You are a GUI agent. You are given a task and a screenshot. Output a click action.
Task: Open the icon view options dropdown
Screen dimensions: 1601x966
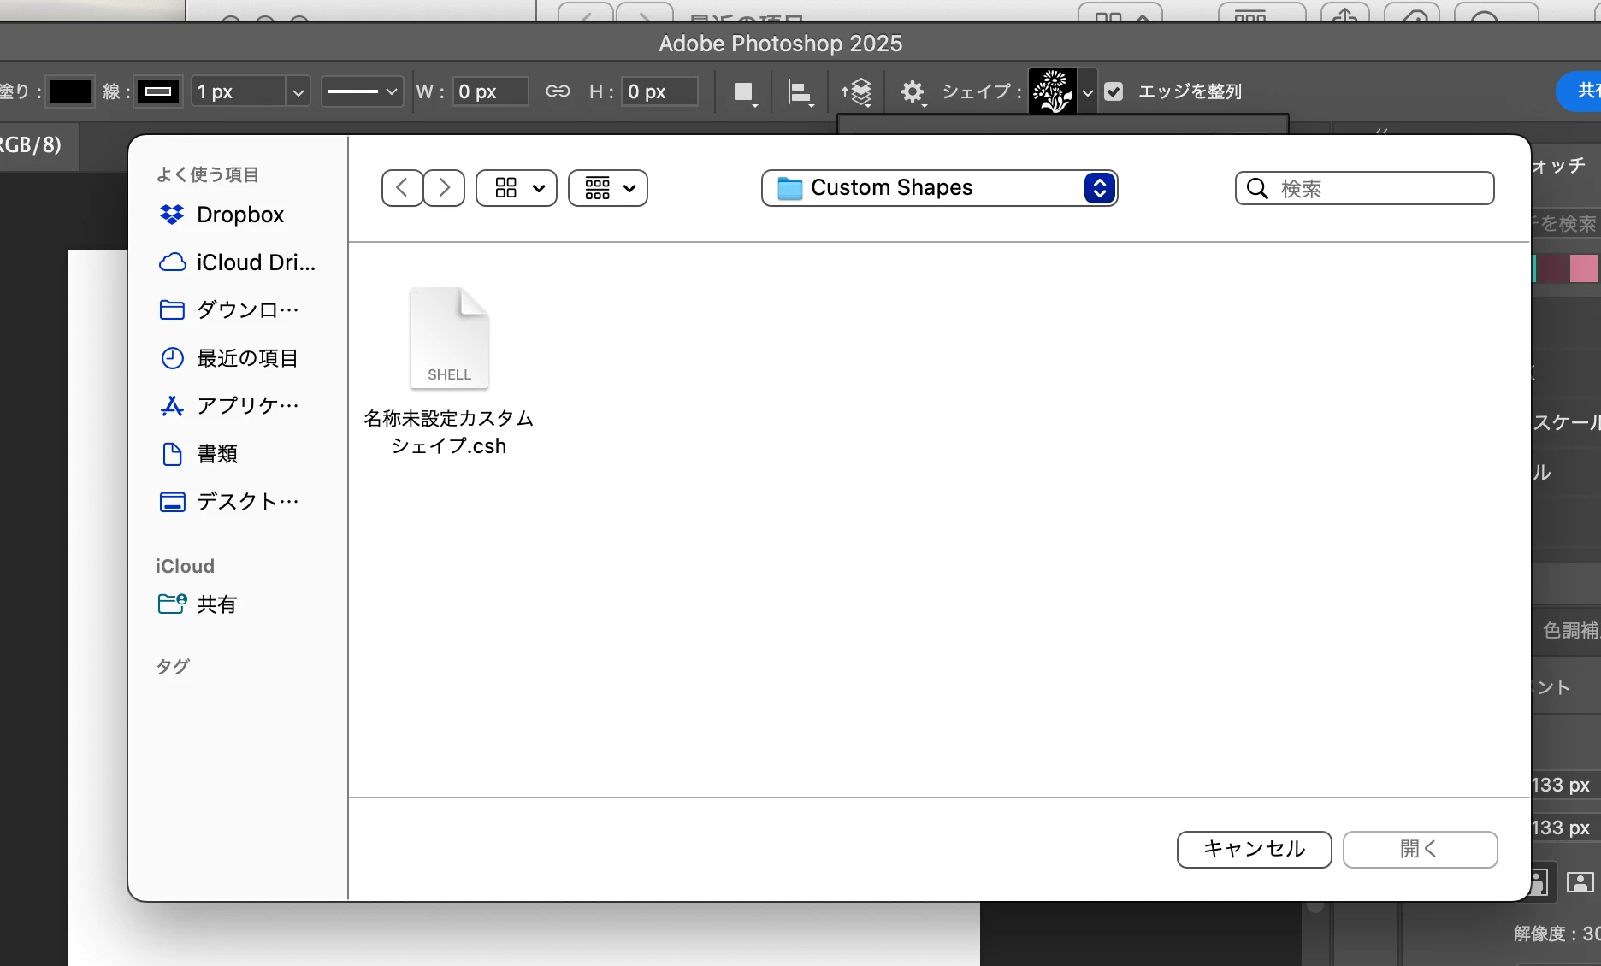(517, 188)
